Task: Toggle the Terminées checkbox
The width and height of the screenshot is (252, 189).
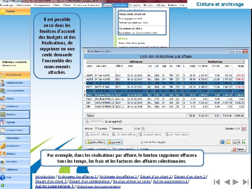Action: (110, 128)
